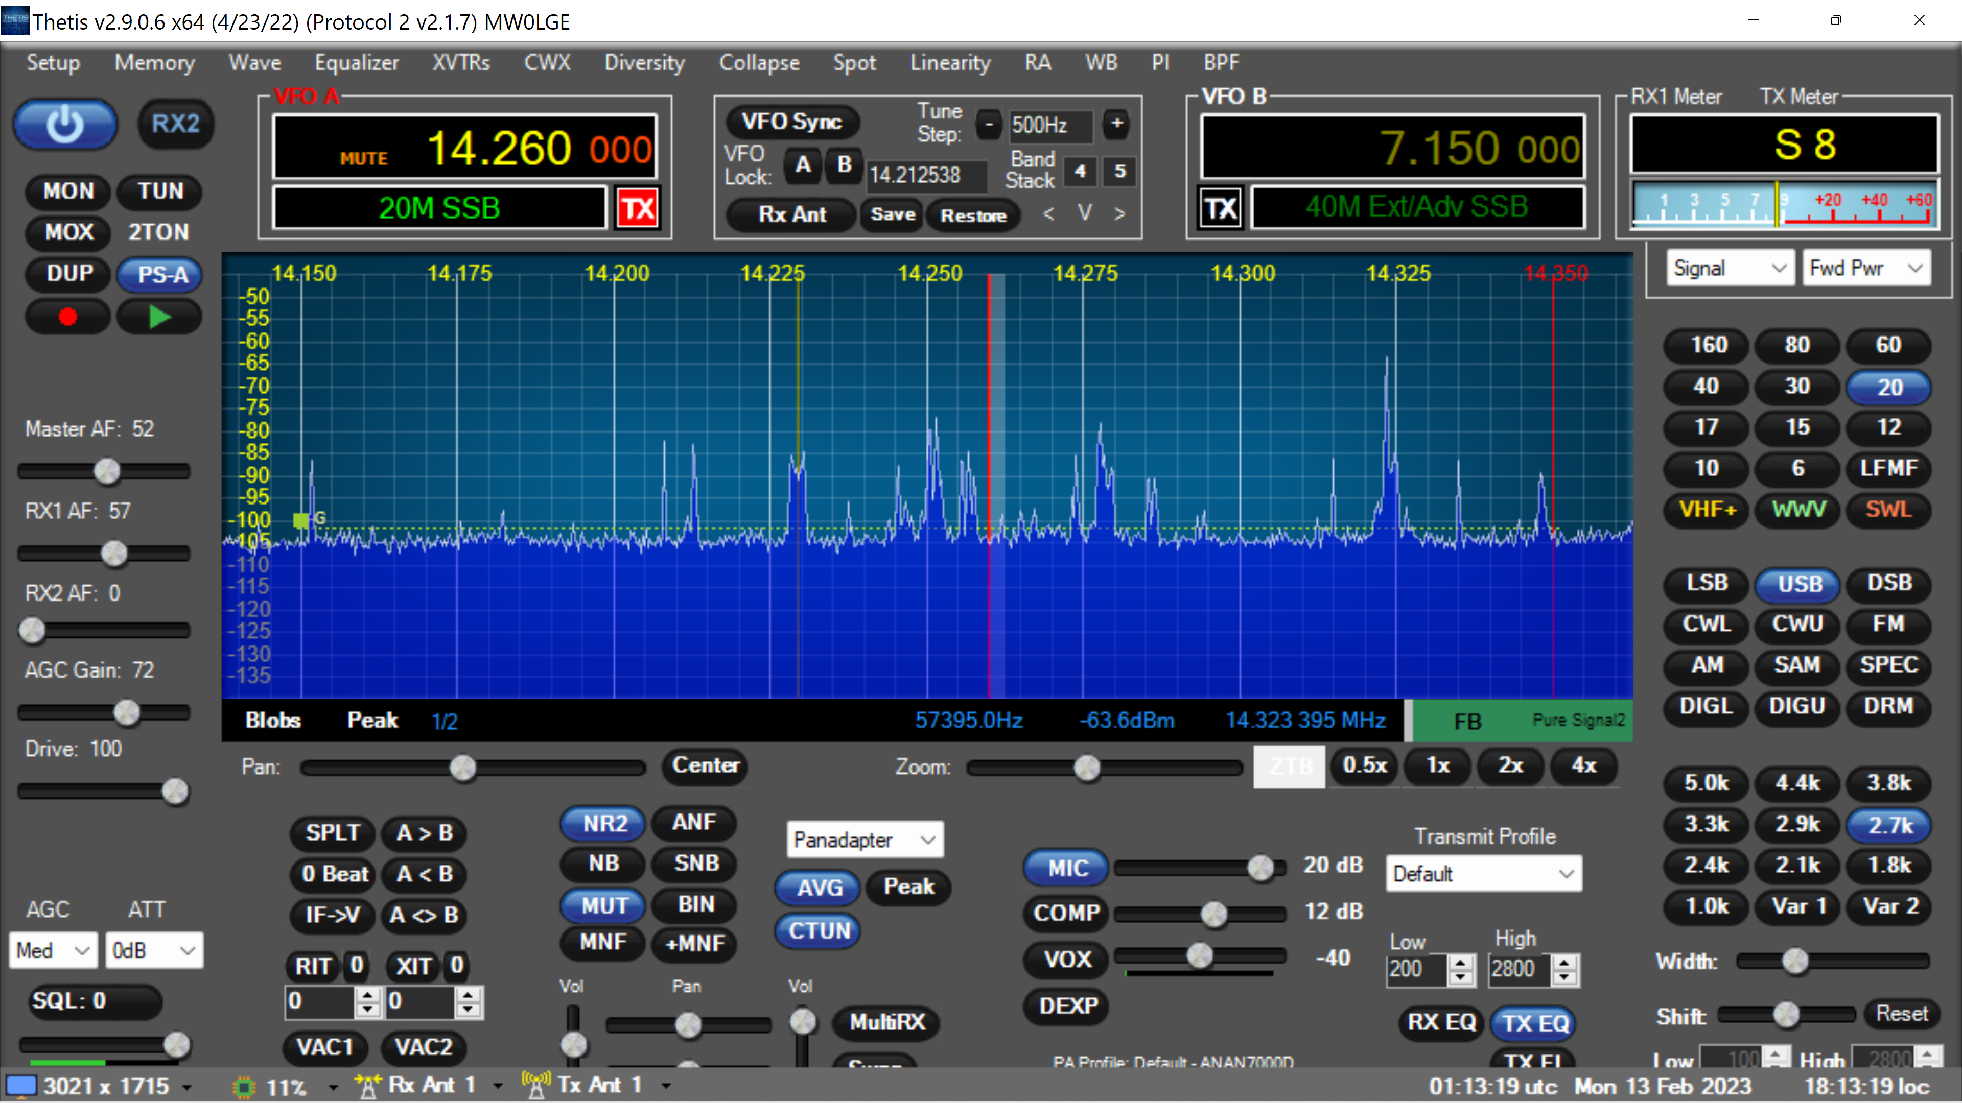1962x1103 pixels.
Task: Increment the High filter spinner up arrow
Action: tap(1564, 962)
